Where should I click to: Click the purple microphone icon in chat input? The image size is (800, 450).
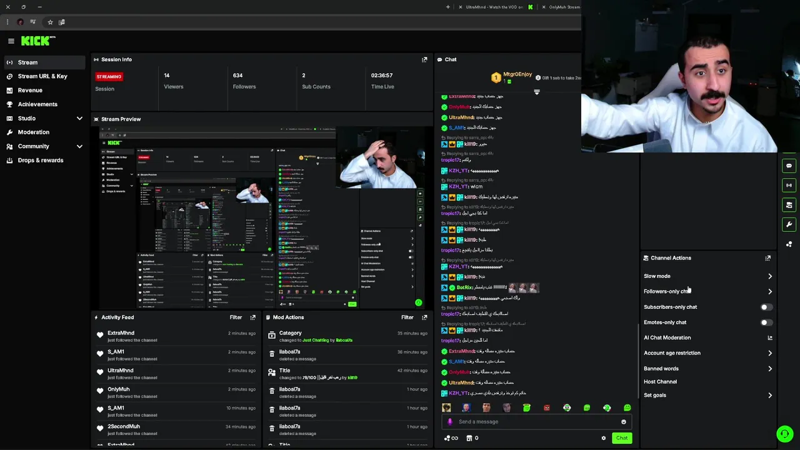(x=450, y=422)
